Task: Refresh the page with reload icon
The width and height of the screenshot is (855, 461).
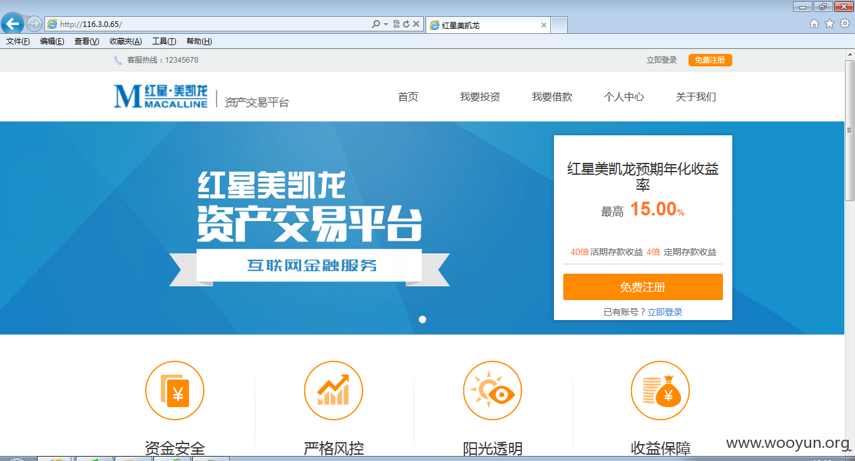Action: coord(406,24)
